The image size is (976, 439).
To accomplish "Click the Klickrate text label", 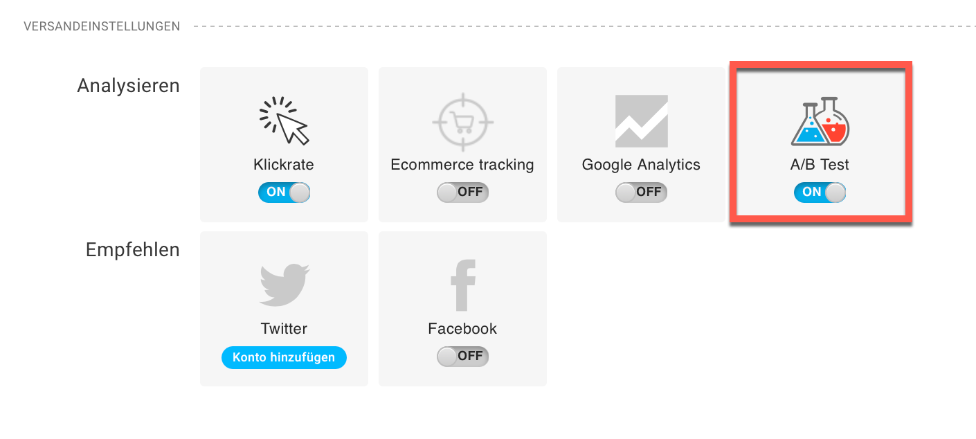I will point(284,165).
